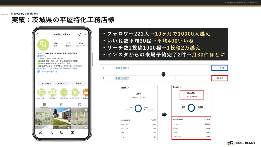Click the 建築デザイナー category link

(44, 56)
